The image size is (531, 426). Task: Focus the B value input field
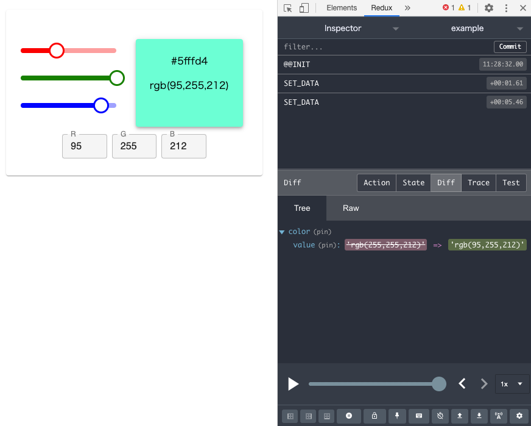[184, 146]
